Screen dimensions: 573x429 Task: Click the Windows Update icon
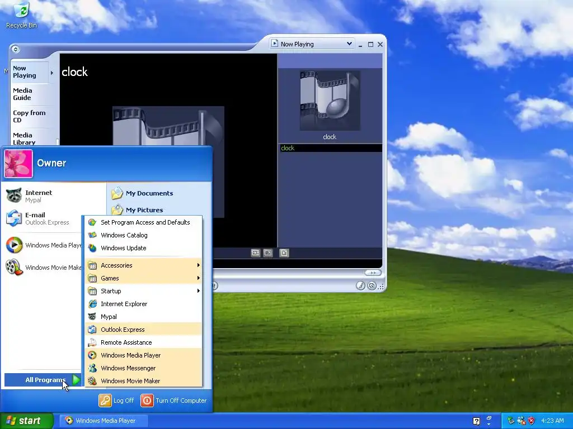(x=92, y=248)
